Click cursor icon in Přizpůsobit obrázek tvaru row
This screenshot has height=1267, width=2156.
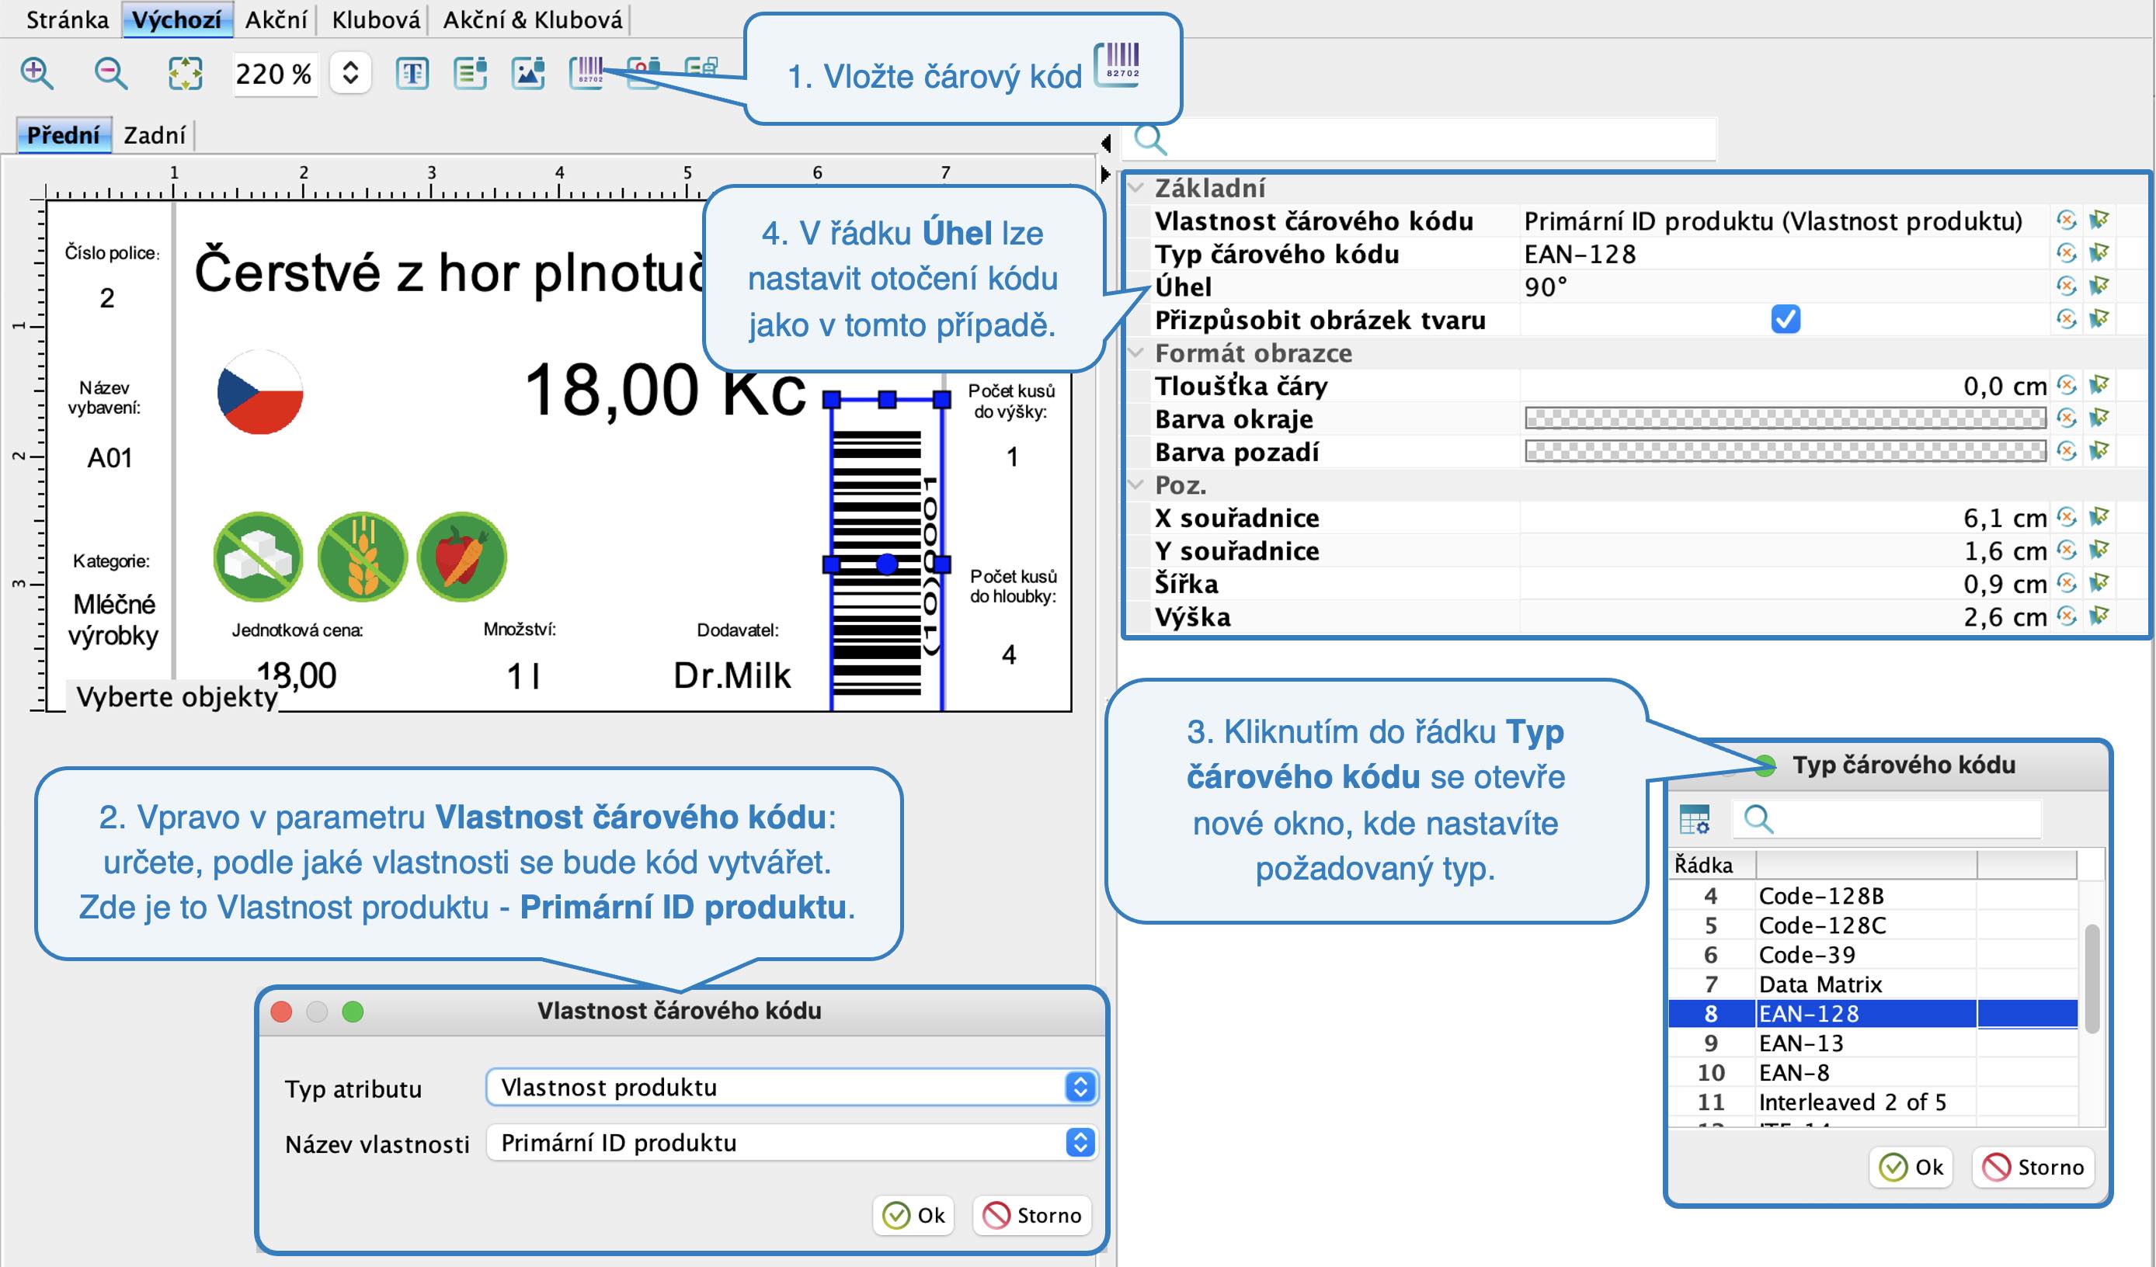[2099, 319]
